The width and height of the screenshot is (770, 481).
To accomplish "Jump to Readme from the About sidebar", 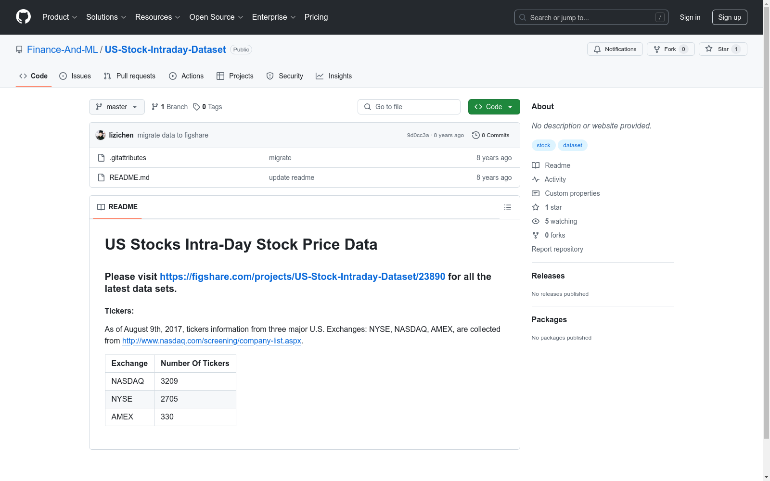I will tap(551, 165).
